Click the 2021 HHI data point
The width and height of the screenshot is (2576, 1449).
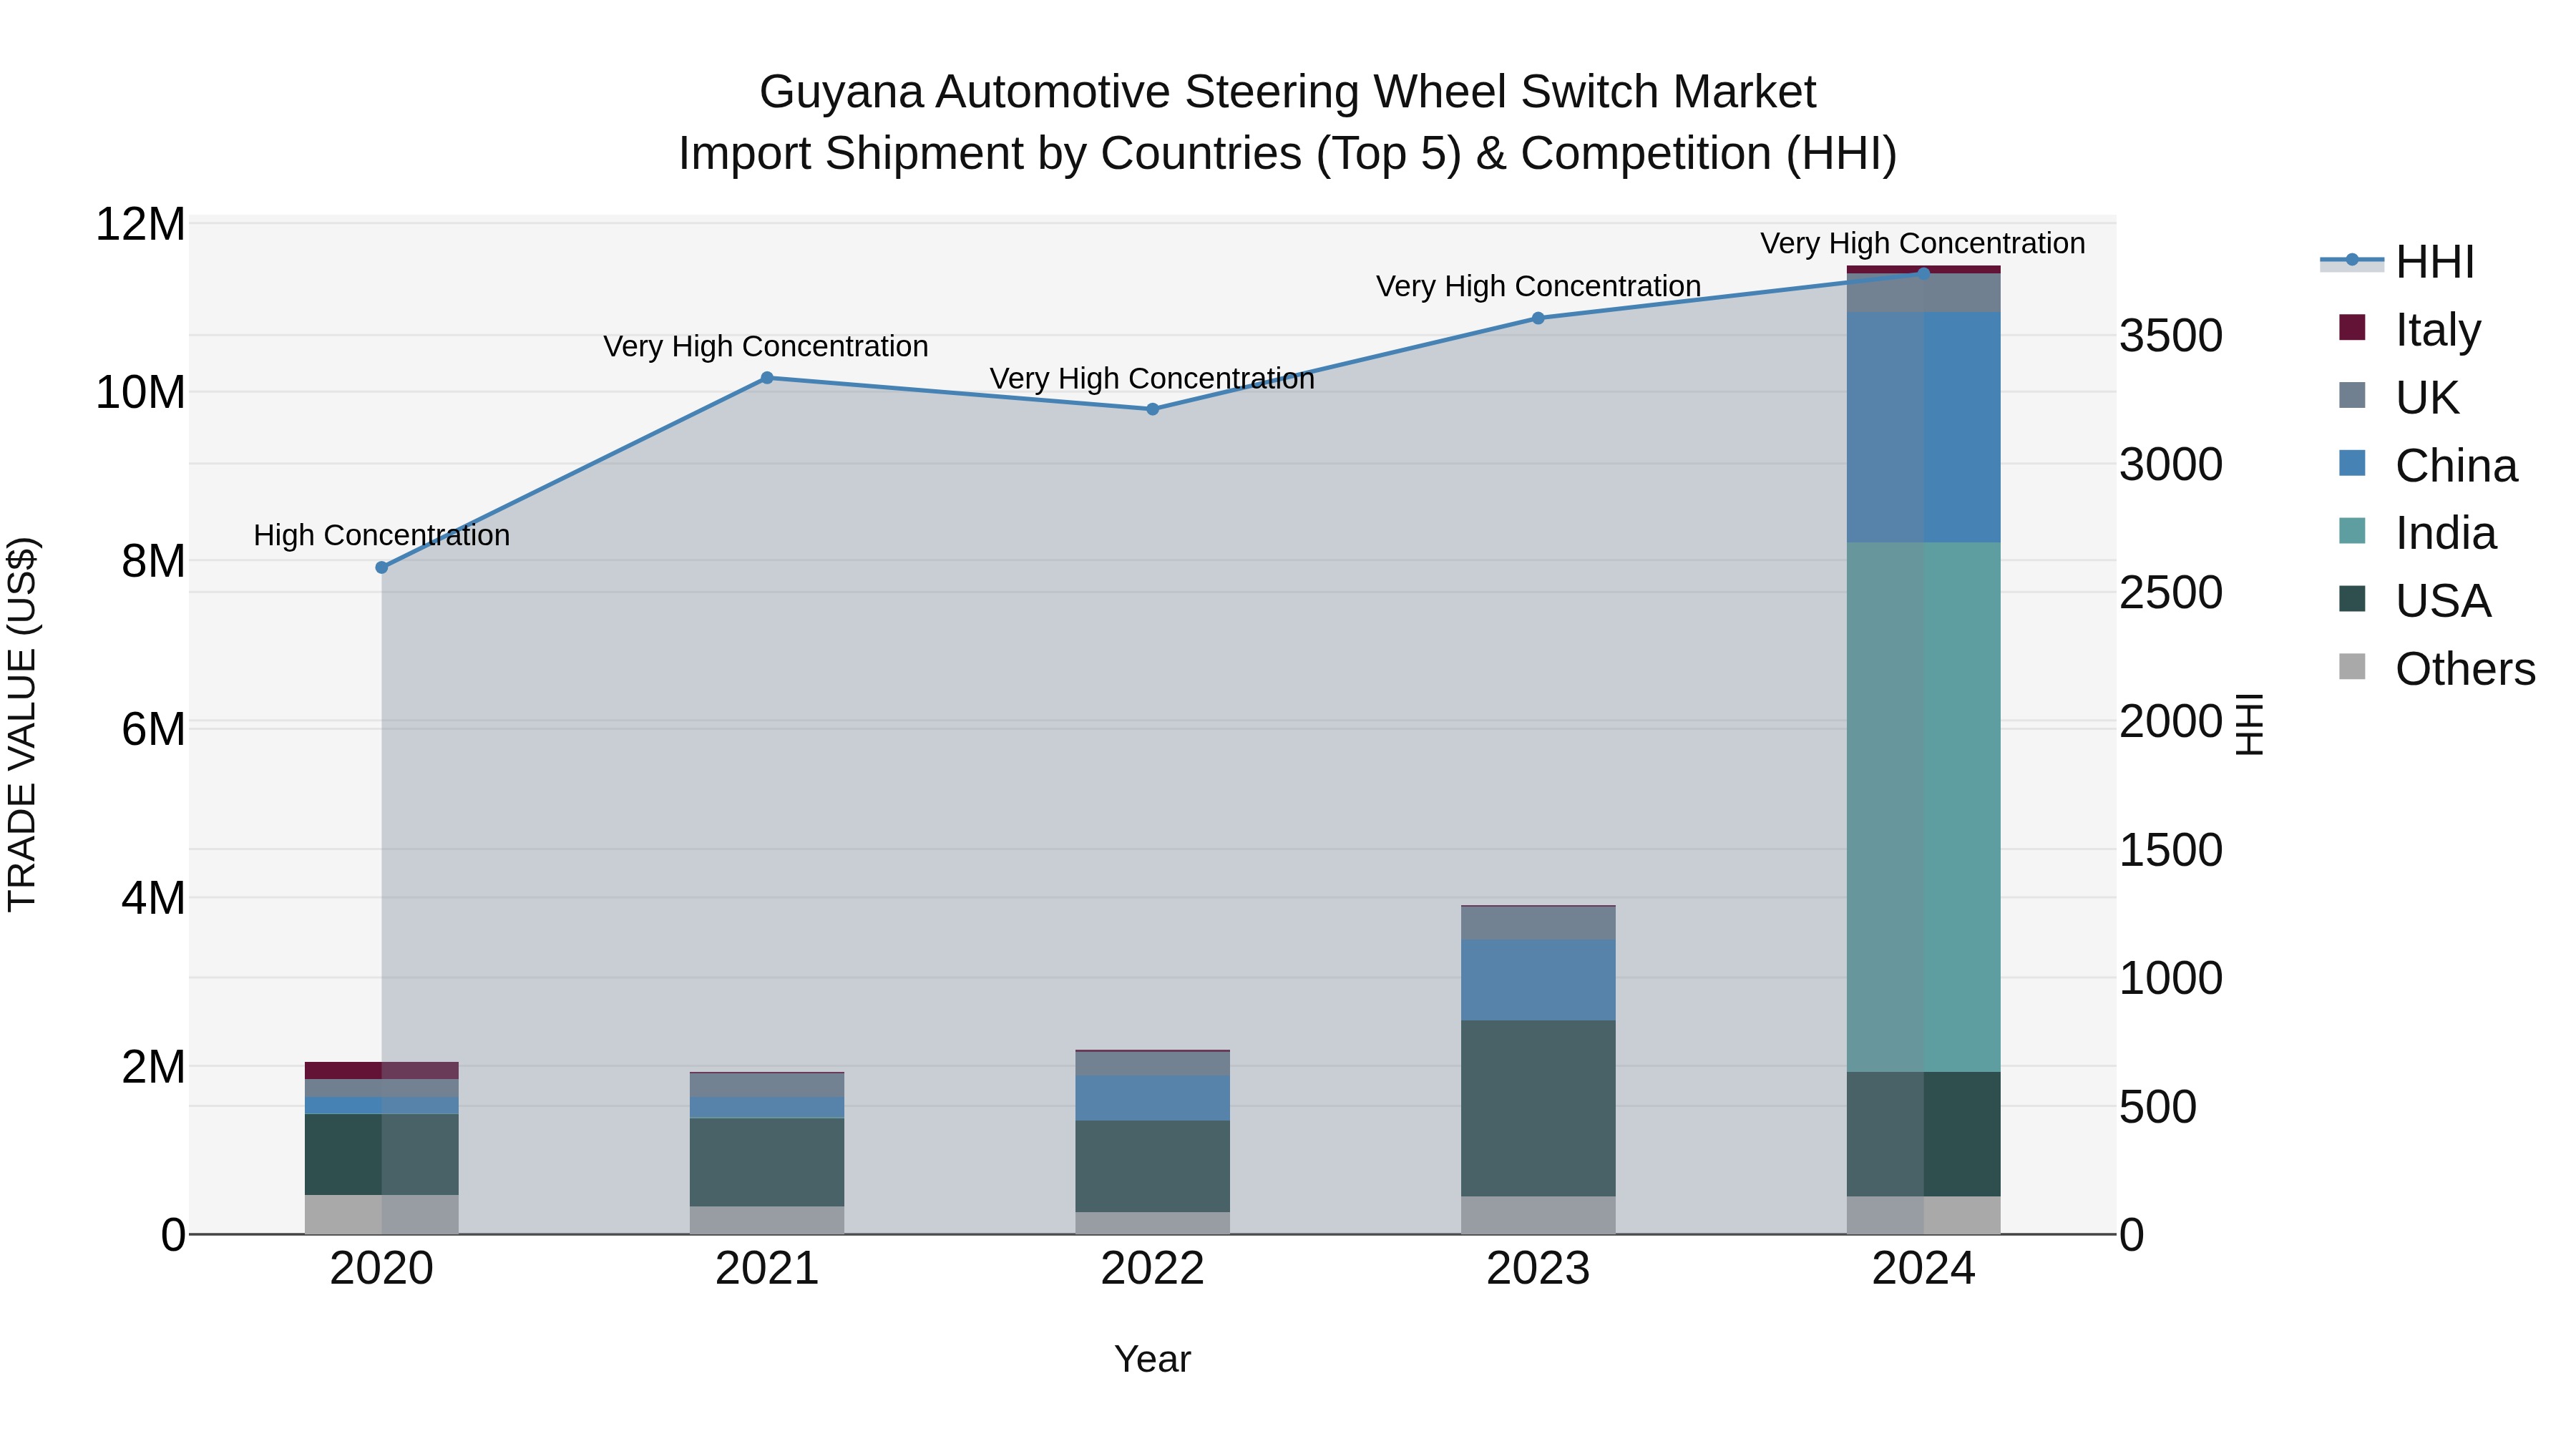(767, 378)
